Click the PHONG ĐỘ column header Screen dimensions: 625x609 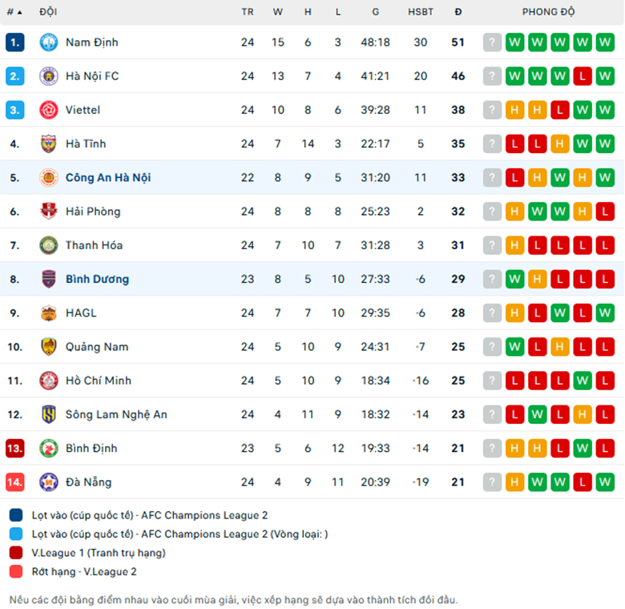(548, 12)
